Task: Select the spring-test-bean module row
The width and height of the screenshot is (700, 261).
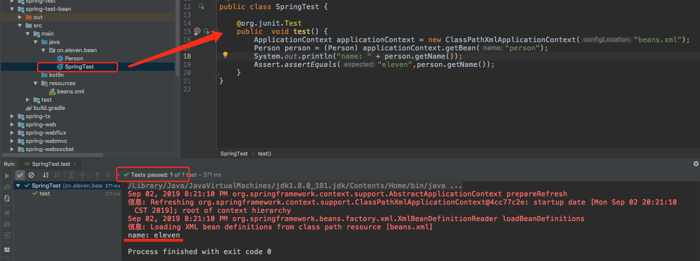Action: [x=87, y=9]
